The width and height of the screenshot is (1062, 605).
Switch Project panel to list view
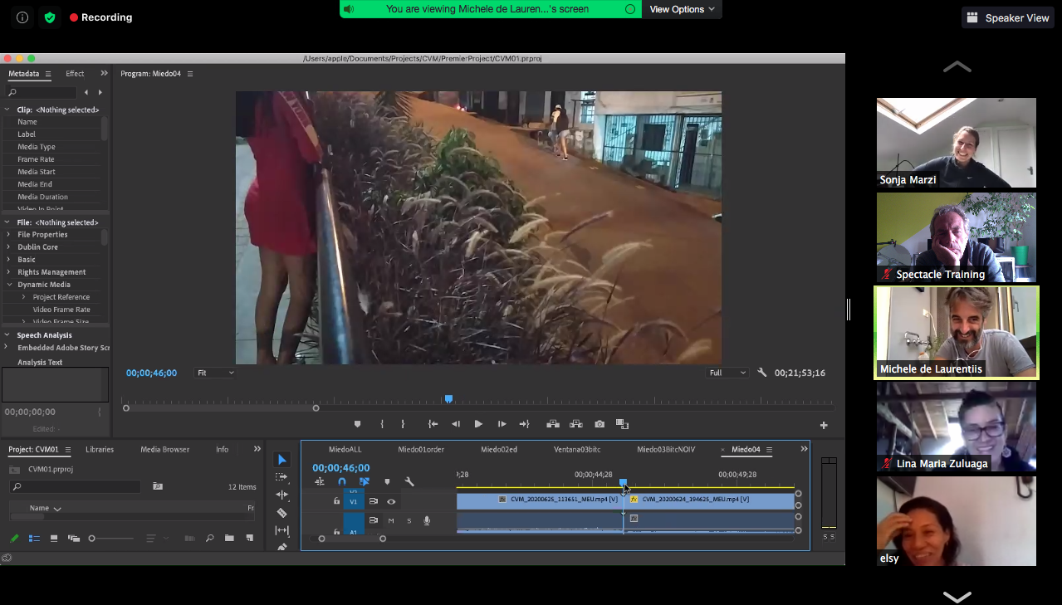pos(34,539)
